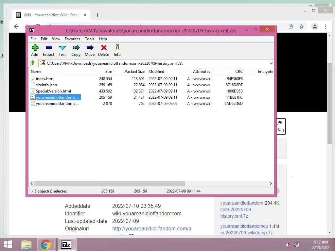Screen dimensions: 335x251
Task: Select the siteinfo.json file name
Action: (46, 85)
